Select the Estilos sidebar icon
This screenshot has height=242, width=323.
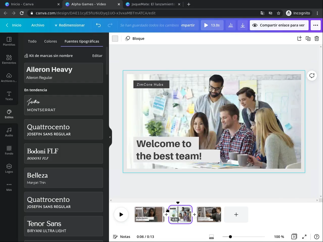tap(9, 114)
